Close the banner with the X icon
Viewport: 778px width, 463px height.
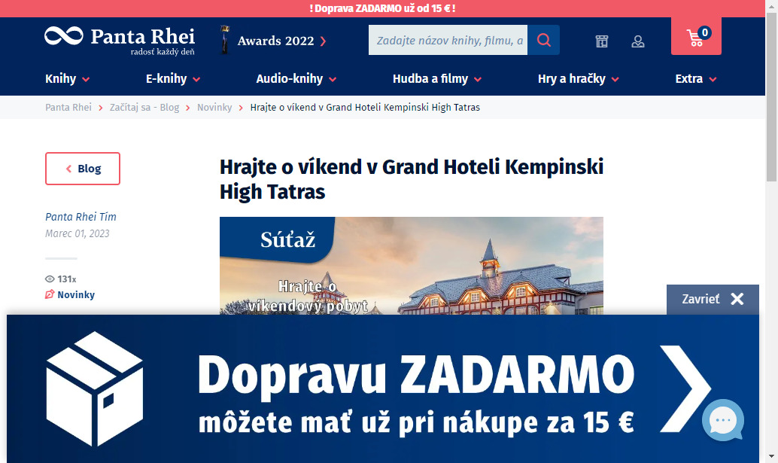pyautogui.click(x=737, y=299)
